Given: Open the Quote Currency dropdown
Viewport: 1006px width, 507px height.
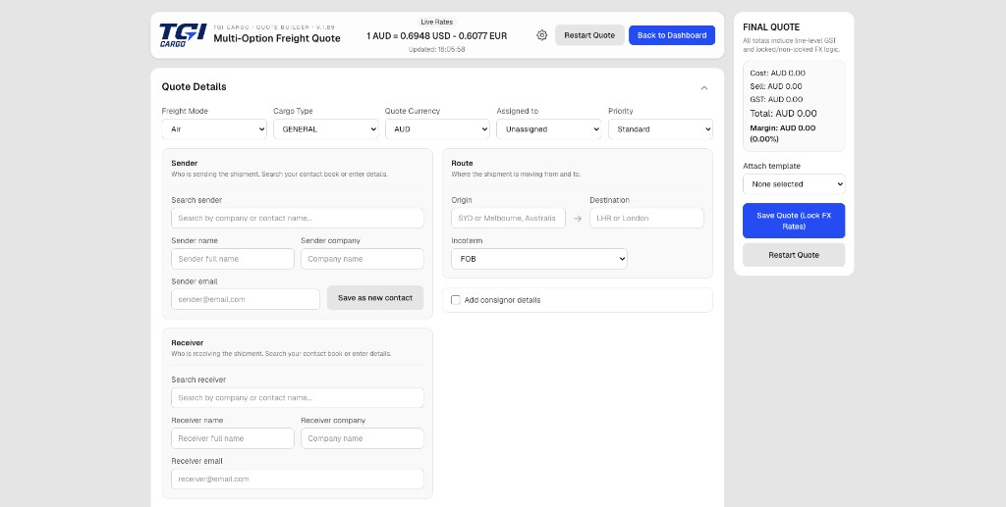Looking at the screenshot, I should [x=437, y=129].
